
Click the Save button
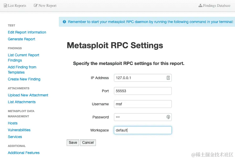(73, 142)
